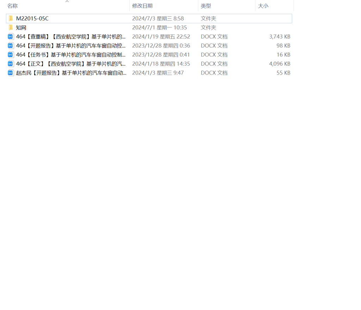Click the Word icon of 464【任务书】 document

pos(10,54)
